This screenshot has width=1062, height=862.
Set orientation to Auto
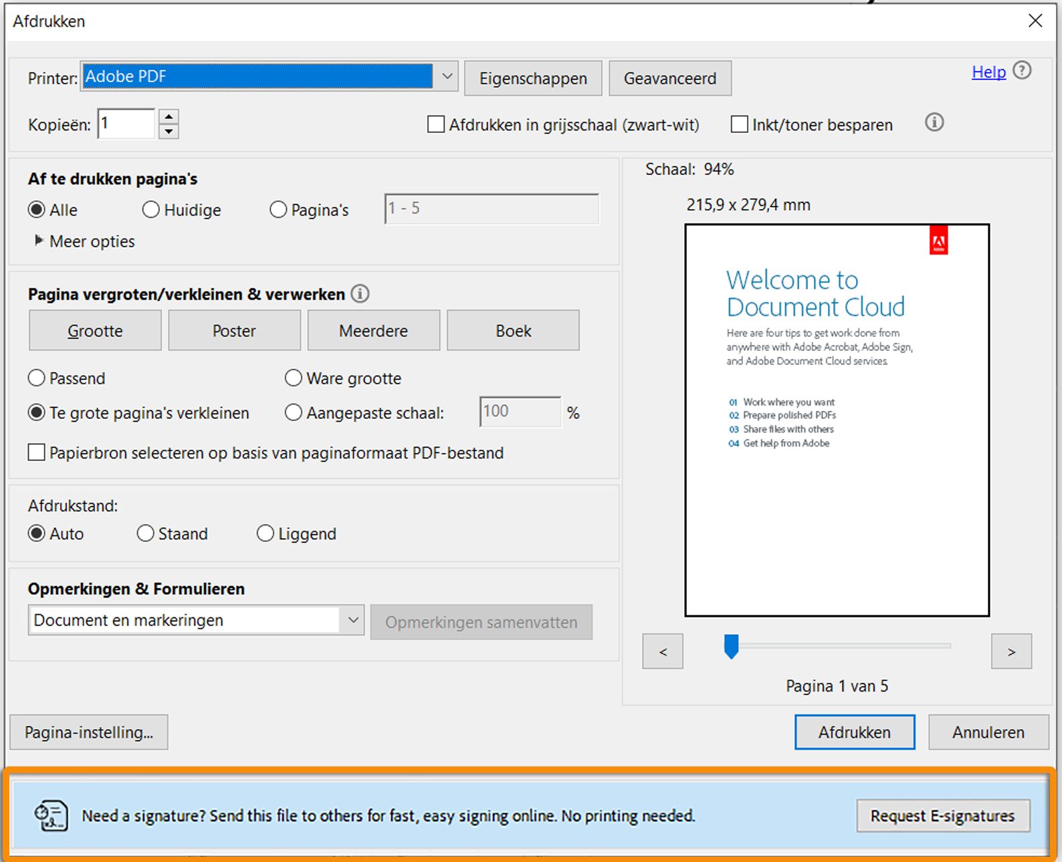[x=36, y=533]
